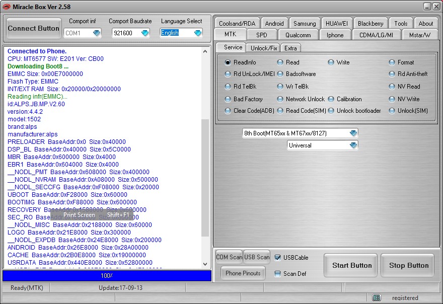443x304 pixels.
Task: Click the 'Connected to Phone.' log line
Action: click(x=37, y=51)
